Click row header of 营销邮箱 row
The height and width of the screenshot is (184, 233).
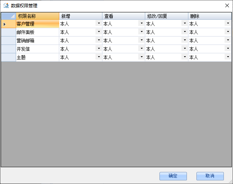click(x=8, y=41)
